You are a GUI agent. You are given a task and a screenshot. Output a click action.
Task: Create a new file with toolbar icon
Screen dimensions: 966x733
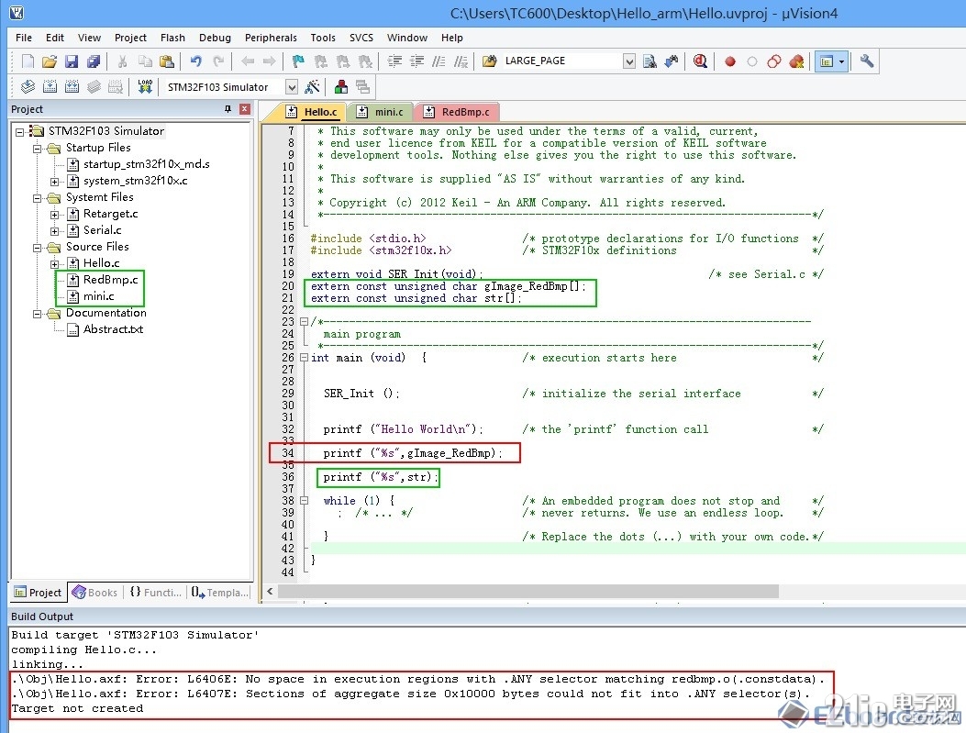coord(28,61)
